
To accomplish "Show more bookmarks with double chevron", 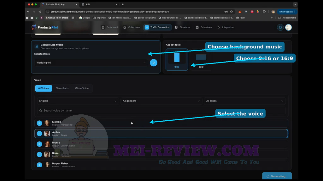I will (x=272, y=18).
